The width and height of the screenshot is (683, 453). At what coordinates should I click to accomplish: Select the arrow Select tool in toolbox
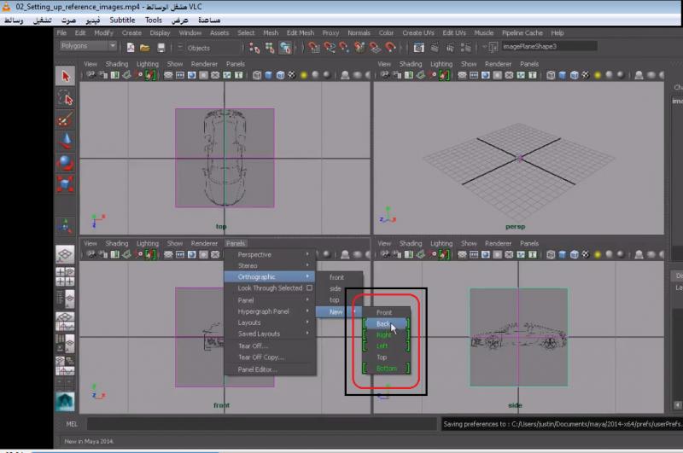[66, 77]
